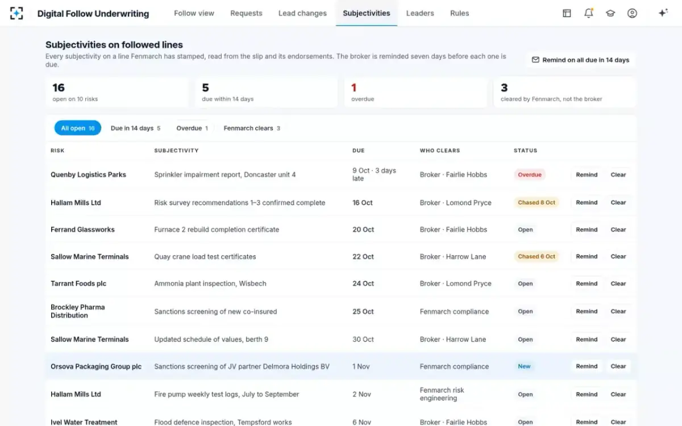The image size is (682, 426).
Task: Click Fenmarch risk engineering cell
Action: tap(442, 395)
